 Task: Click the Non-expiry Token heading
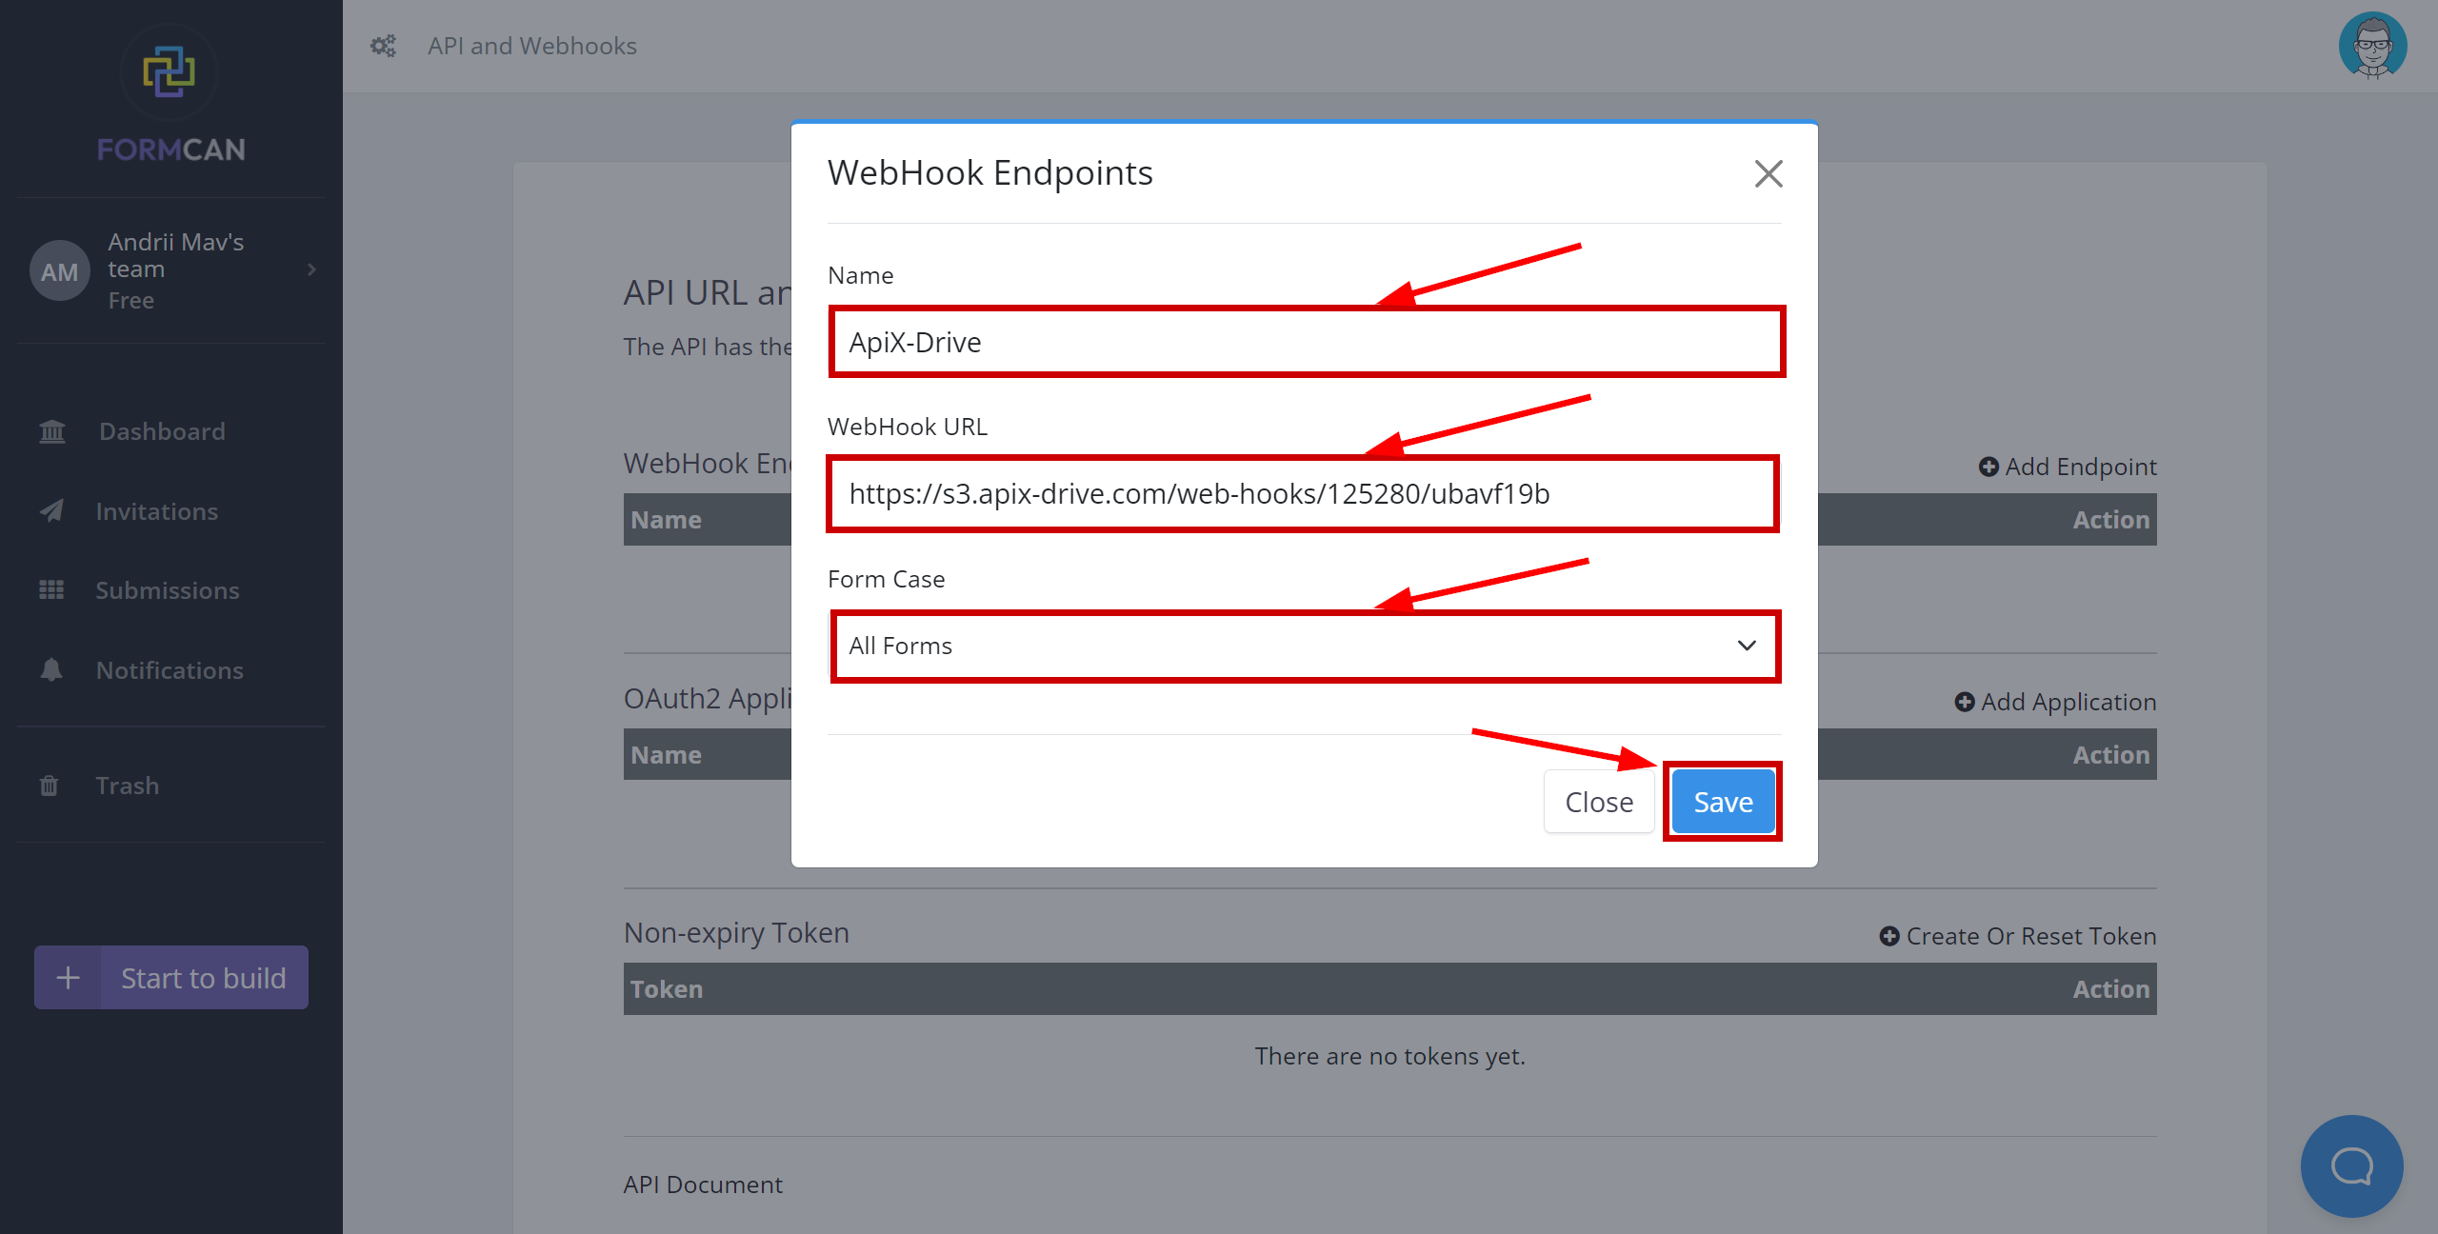click(x=736, y=932)
